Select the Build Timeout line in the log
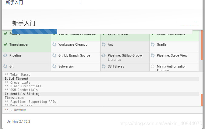The image size is (205, 129). (x=17, y=79)
